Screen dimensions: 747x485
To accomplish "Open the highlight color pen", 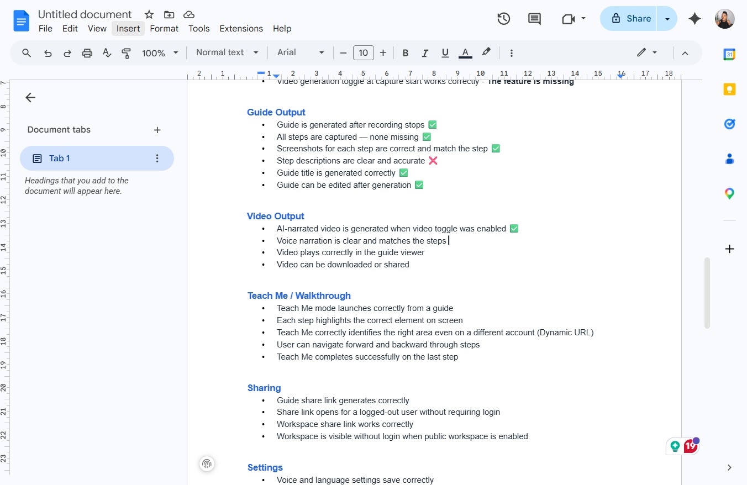I will point(486,52).
